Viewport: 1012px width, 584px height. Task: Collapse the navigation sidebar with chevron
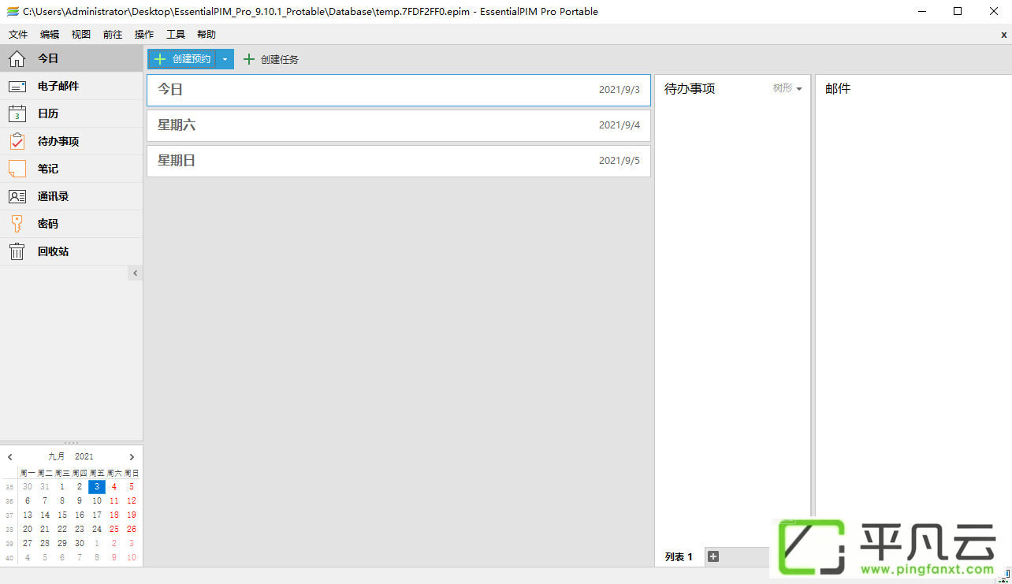click(x=135, y=273)
